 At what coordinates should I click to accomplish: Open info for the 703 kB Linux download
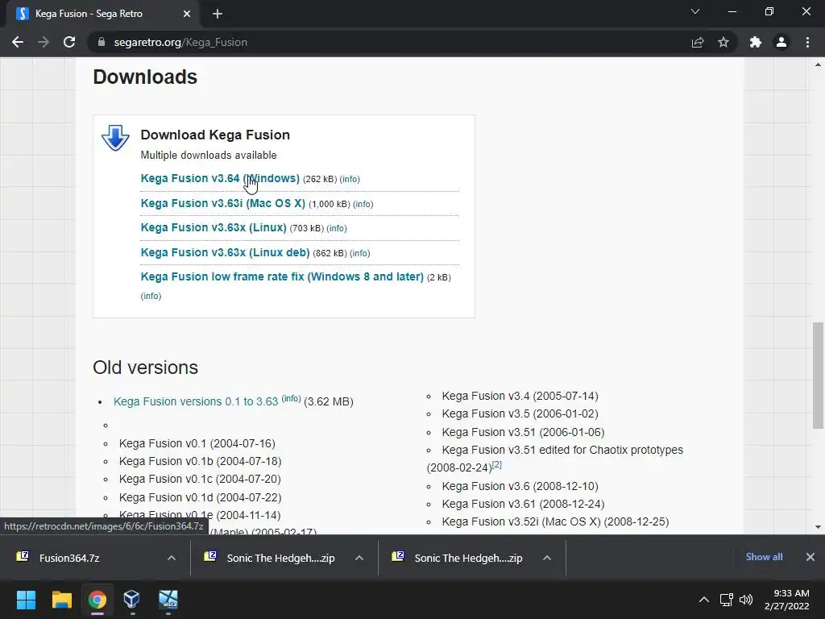(337, 228)
